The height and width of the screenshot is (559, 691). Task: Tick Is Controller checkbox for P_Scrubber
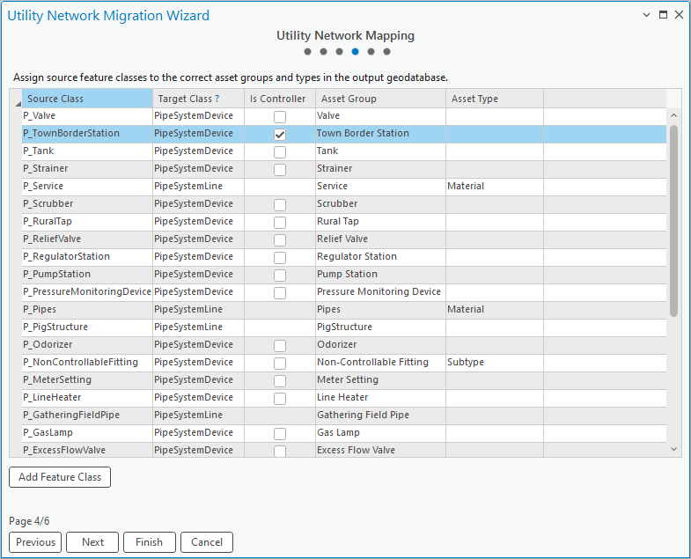(x=280, y=205)
